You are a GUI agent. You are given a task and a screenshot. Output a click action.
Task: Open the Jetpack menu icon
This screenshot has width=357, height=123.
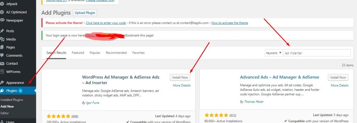tap(2, 4)
